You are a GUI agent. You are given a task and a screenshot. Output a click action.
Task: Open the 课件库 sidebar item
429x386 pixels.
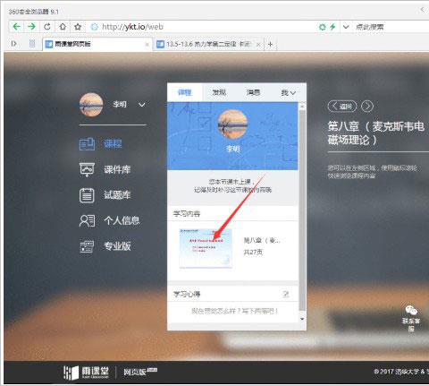(x=105, y=169)
